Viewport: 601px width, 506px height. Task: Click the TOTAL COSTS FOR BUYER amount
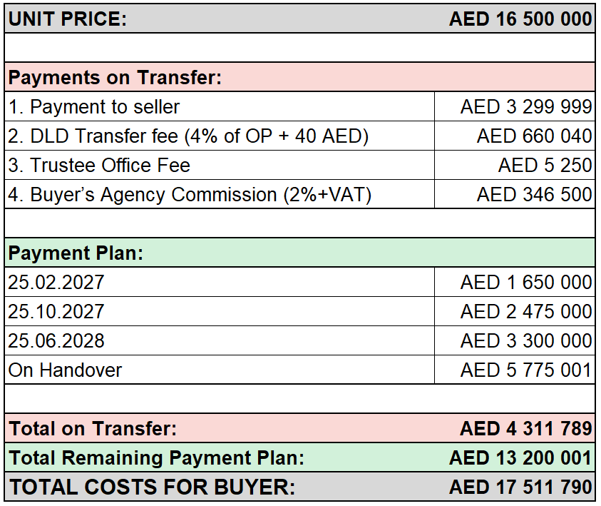click(x=520, y=487)
